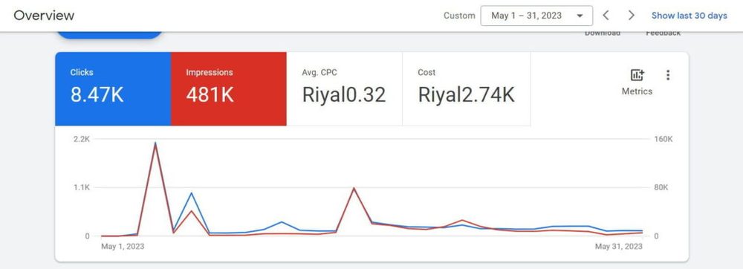Open the May 1 – 31, 2023 date dropdown
The image size is (743, 269).
point(536,16)
